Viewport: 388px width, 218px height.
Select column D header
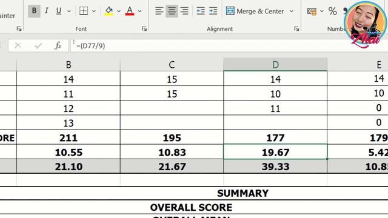[275, 65]
